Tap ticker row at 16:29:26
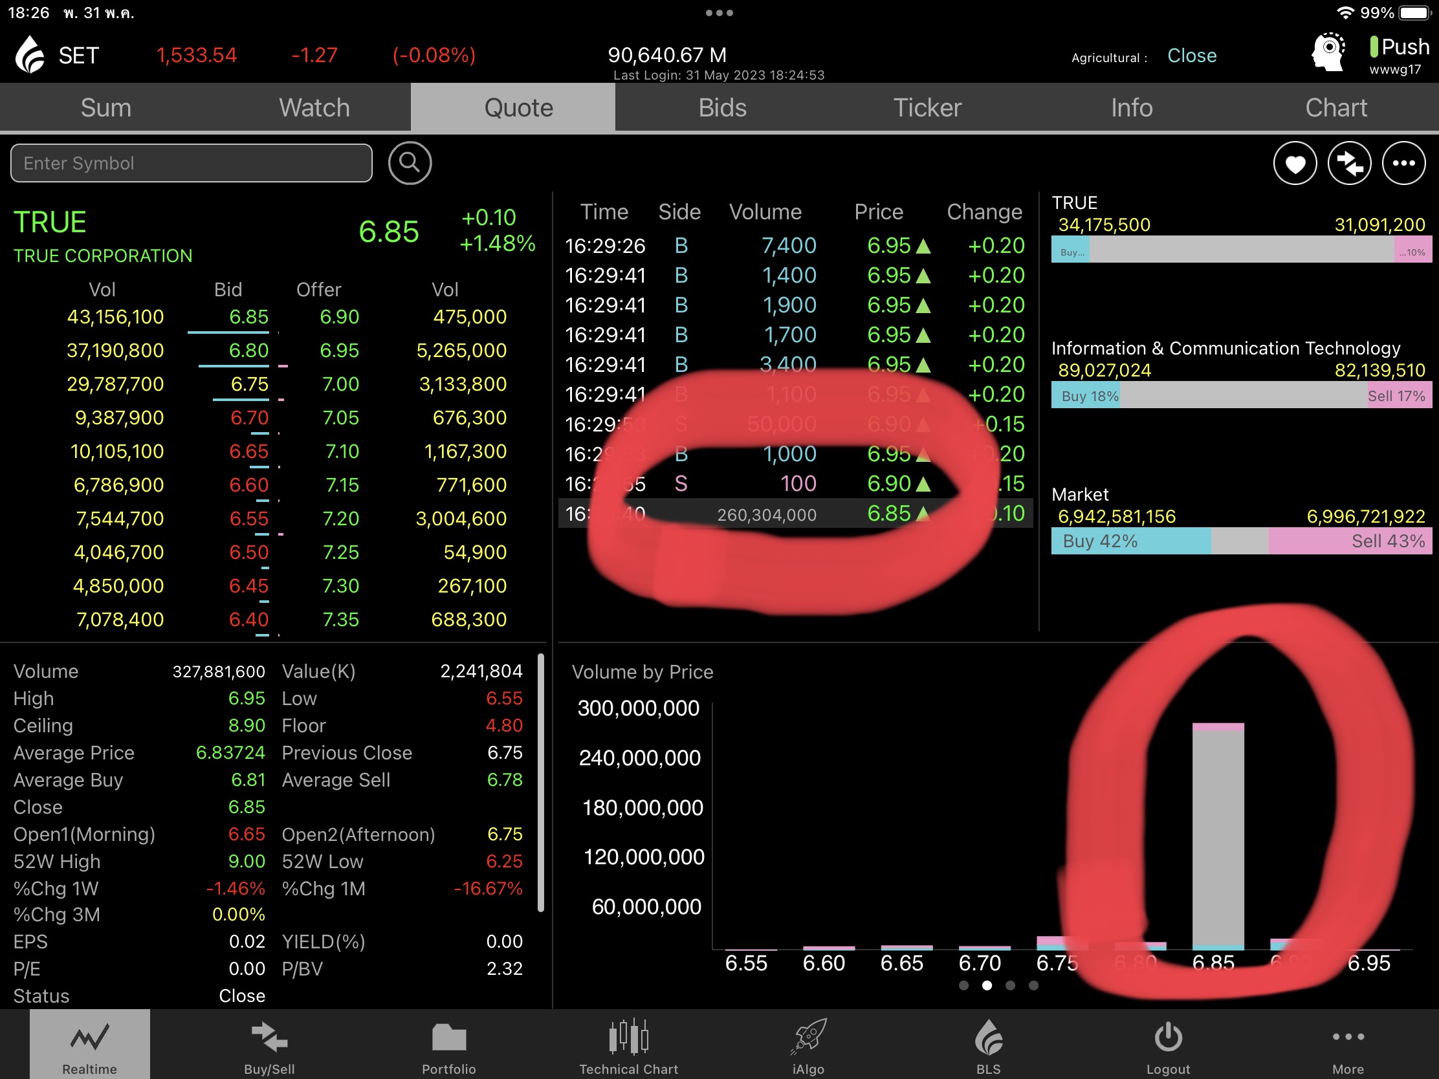The image size is (1439, 1079). coord(795,246)
